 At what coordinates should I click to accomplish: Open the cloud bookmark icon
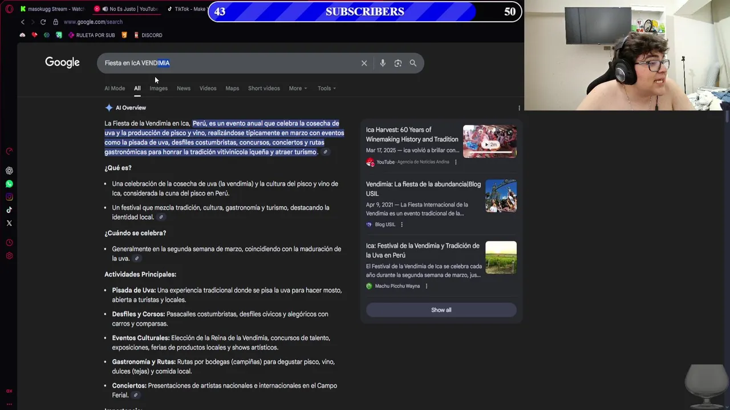pos(22,35)
